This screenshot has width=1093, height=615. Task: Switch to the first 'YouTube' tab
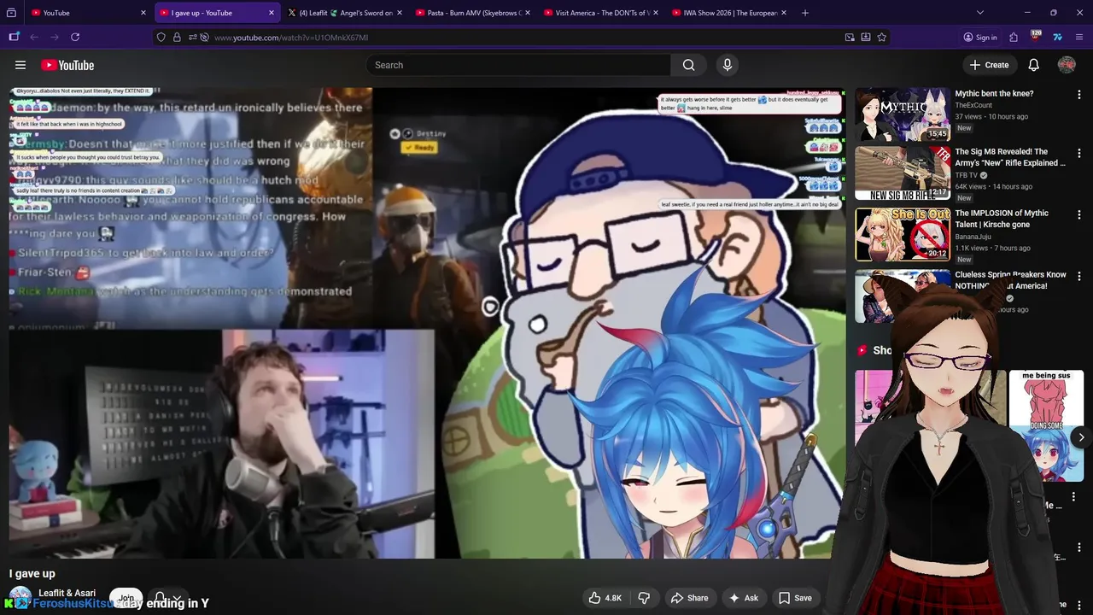click(x=90, y=13)
